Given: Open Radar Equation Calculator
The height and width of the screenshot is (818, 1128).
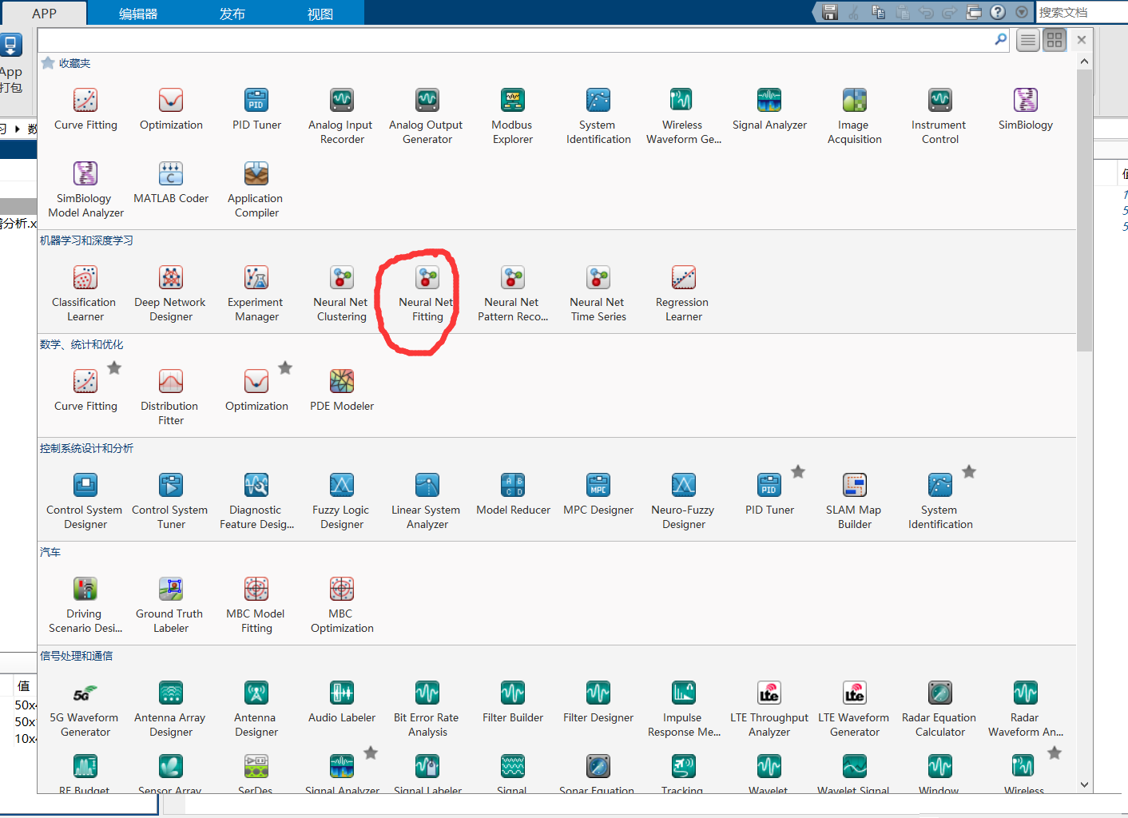Looking at the screenshot, I should point(939,709).
